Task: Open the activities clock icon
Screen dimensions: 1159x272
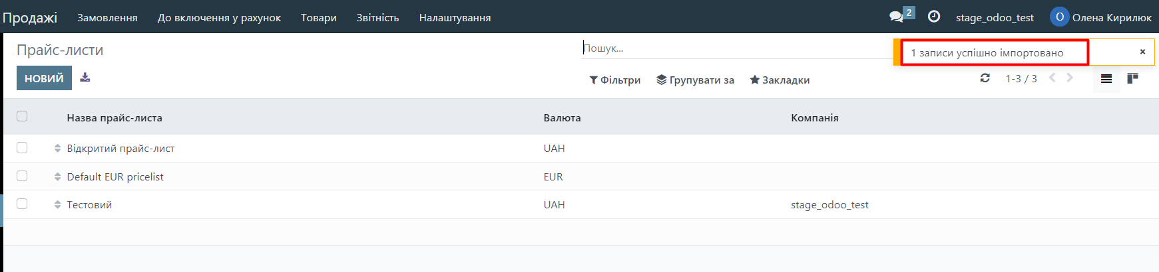Action: point(934,17)
